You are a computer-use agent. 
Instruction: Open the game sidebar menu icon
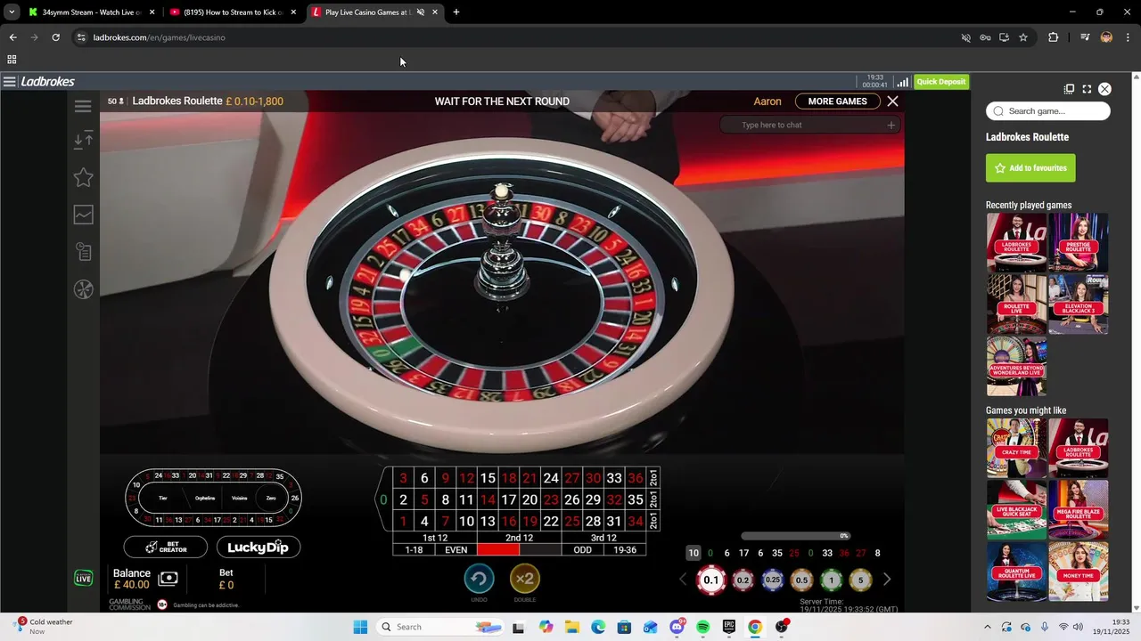(83, 107)
